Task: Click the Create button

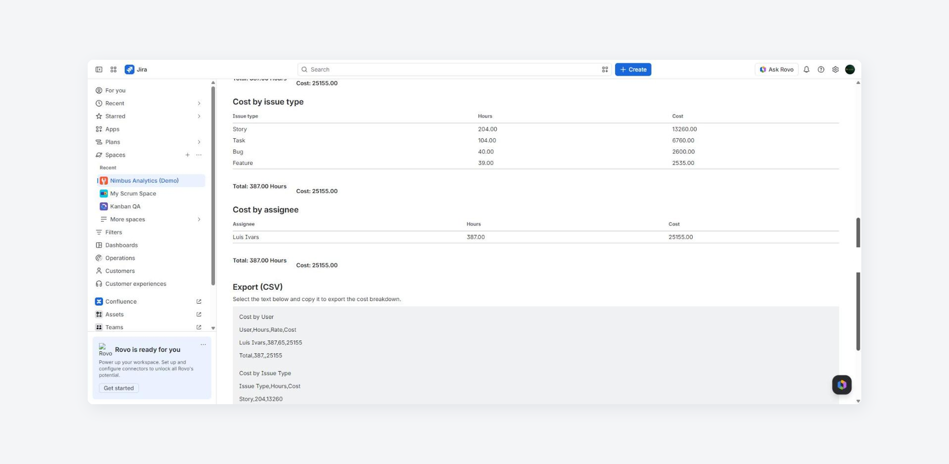Action: point(633,70)
